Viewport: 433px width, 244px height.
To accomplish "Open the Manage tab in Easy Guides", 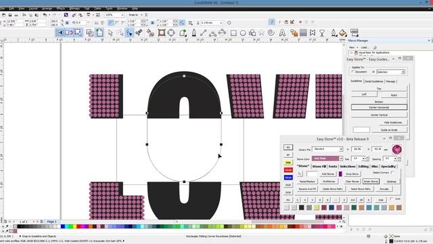I will click(x=390, y=81).
